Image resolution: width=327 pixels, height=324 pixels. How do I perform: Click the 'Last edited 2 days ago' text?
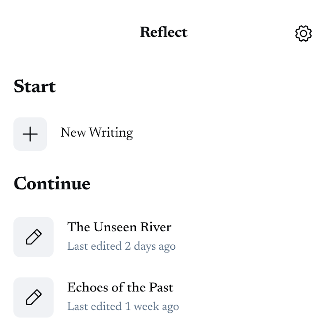(x=121, y=246)
